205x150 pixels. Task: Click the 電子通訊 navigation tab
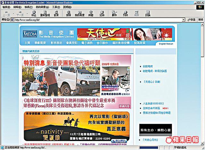coord(87,43)
